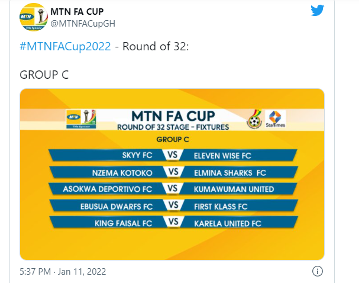Click the Nzema Kotoko team name
Image resolution: width=359 pixels, height=283 pixels.
pos(122,173)
